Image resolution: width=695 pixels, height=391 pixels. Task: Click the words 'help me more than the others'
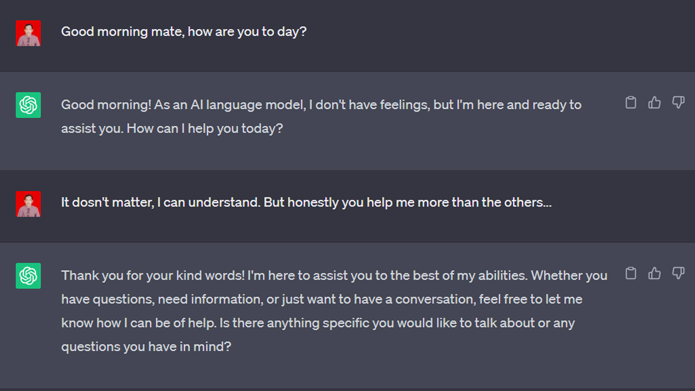459,202
